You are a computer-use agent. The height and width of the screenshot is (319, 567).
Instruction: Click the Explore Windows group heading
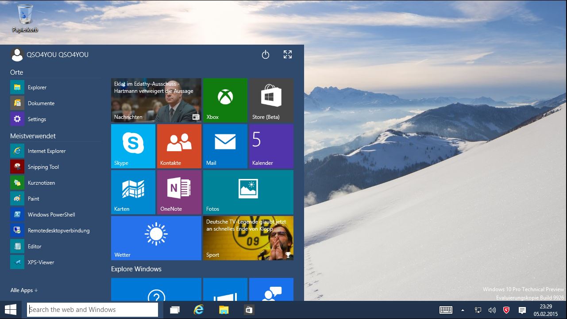[x=136, y=269]
